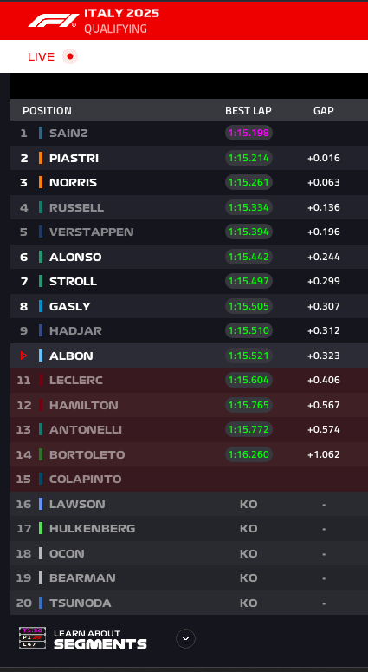Click Sainz's purple 1:15.198 lap time
Screen dimensions: 368x672
coord(249,133)
